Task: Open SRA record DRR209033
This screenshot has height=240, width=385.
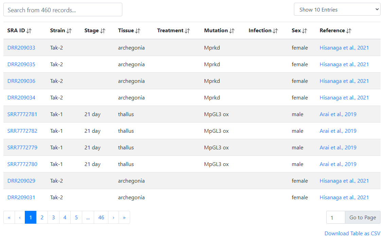Action: click(x=21, y=48)
